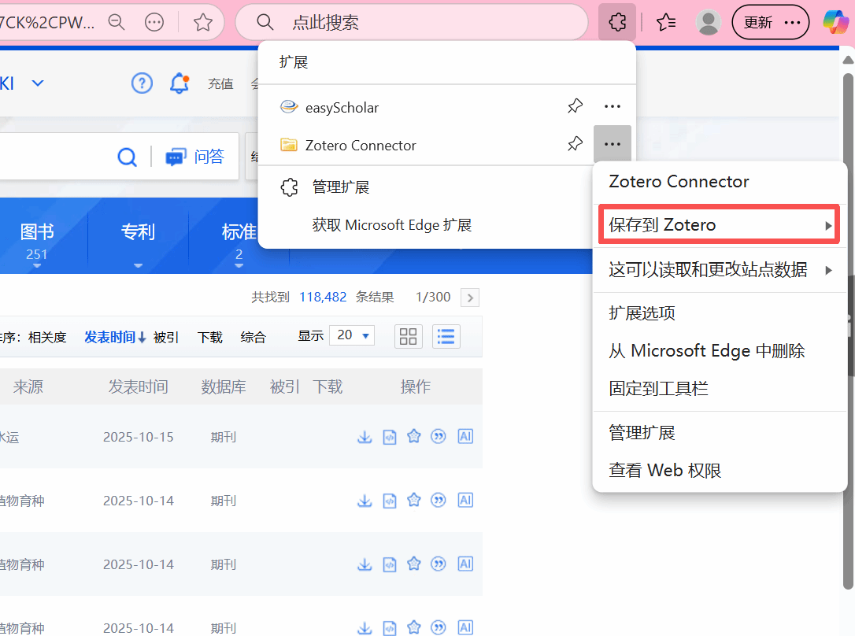Expand the 保存到 Zotero submenu
Image resolution: width=855 pixels, height=636 pixels.
point(720,224)
